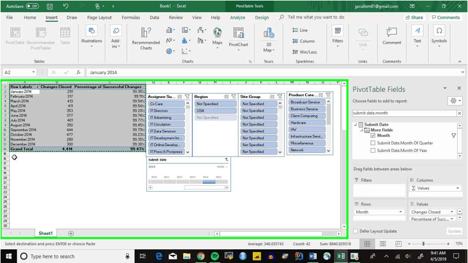Open the Comments button at top right
The image size is (468, 263).
coord(446,17)
